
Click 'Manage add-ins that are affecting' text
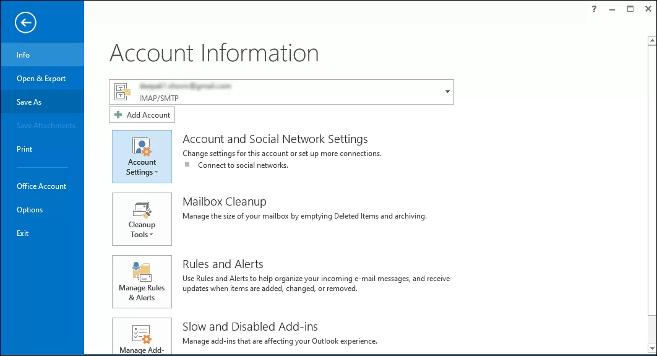click(x=280, y=341)
